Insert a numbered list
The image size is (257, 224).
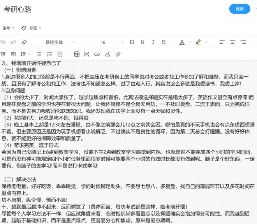click(49, 54)
